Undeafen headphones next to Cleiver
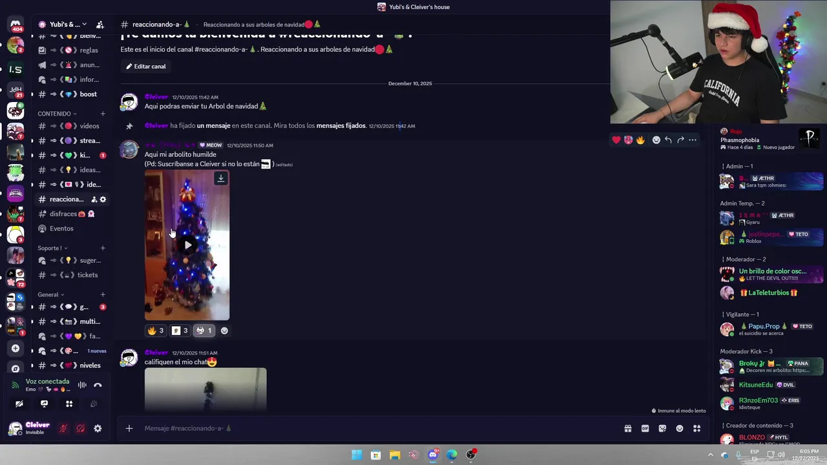 (x=81, y=428)
